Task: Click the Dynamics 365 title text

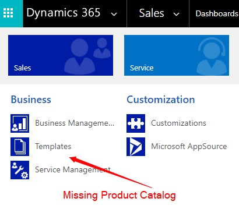Action: (64, 13)
